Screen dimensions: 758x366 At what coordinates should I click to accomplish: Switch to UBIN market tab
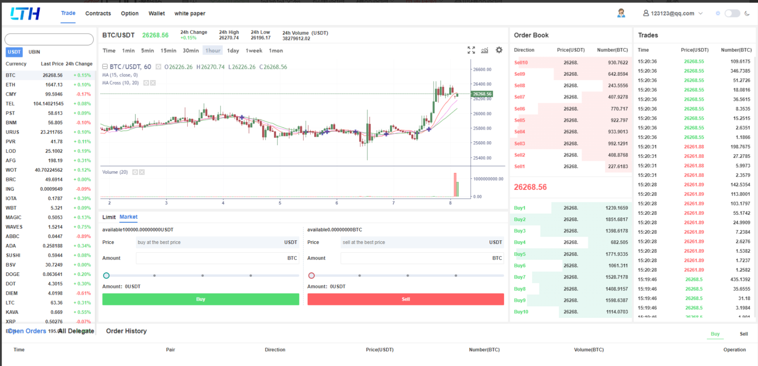pyautogui.click(x=34, y=52)
